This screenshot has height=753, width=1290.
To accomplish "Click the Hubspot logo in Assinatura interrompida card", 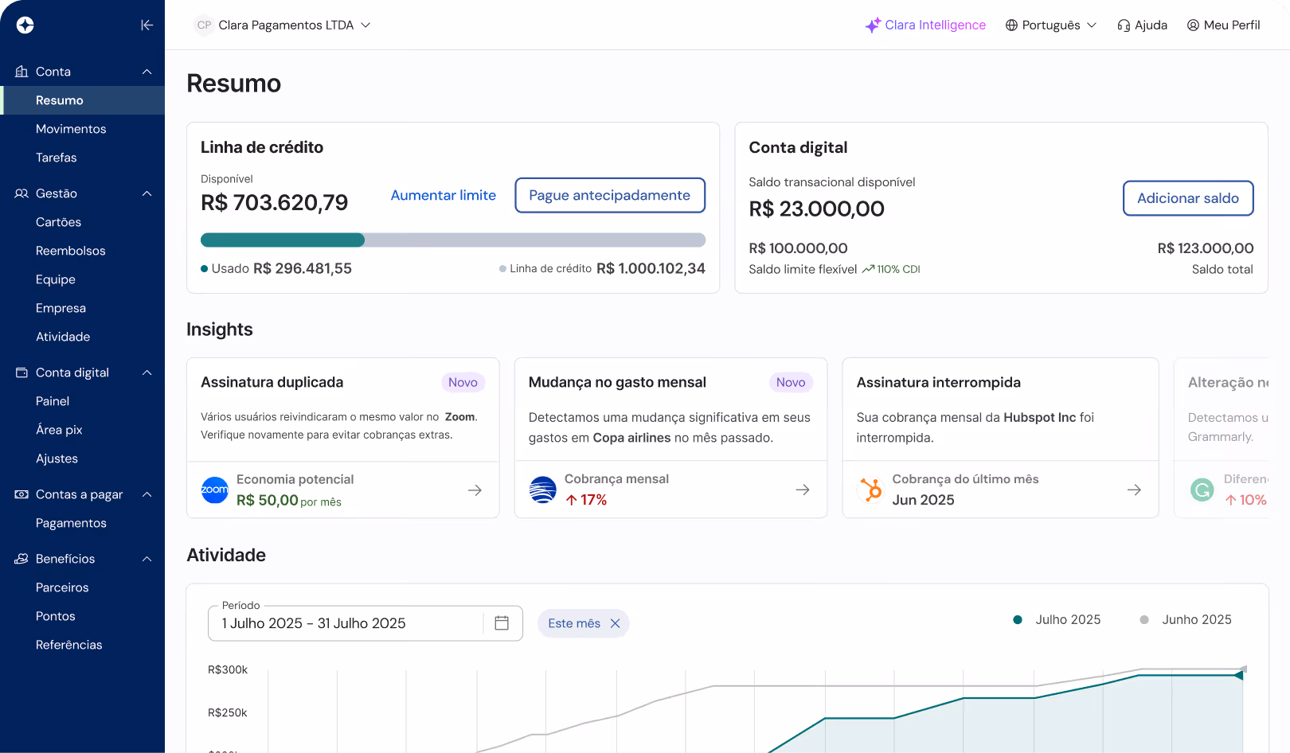I will tap(870, 490).
